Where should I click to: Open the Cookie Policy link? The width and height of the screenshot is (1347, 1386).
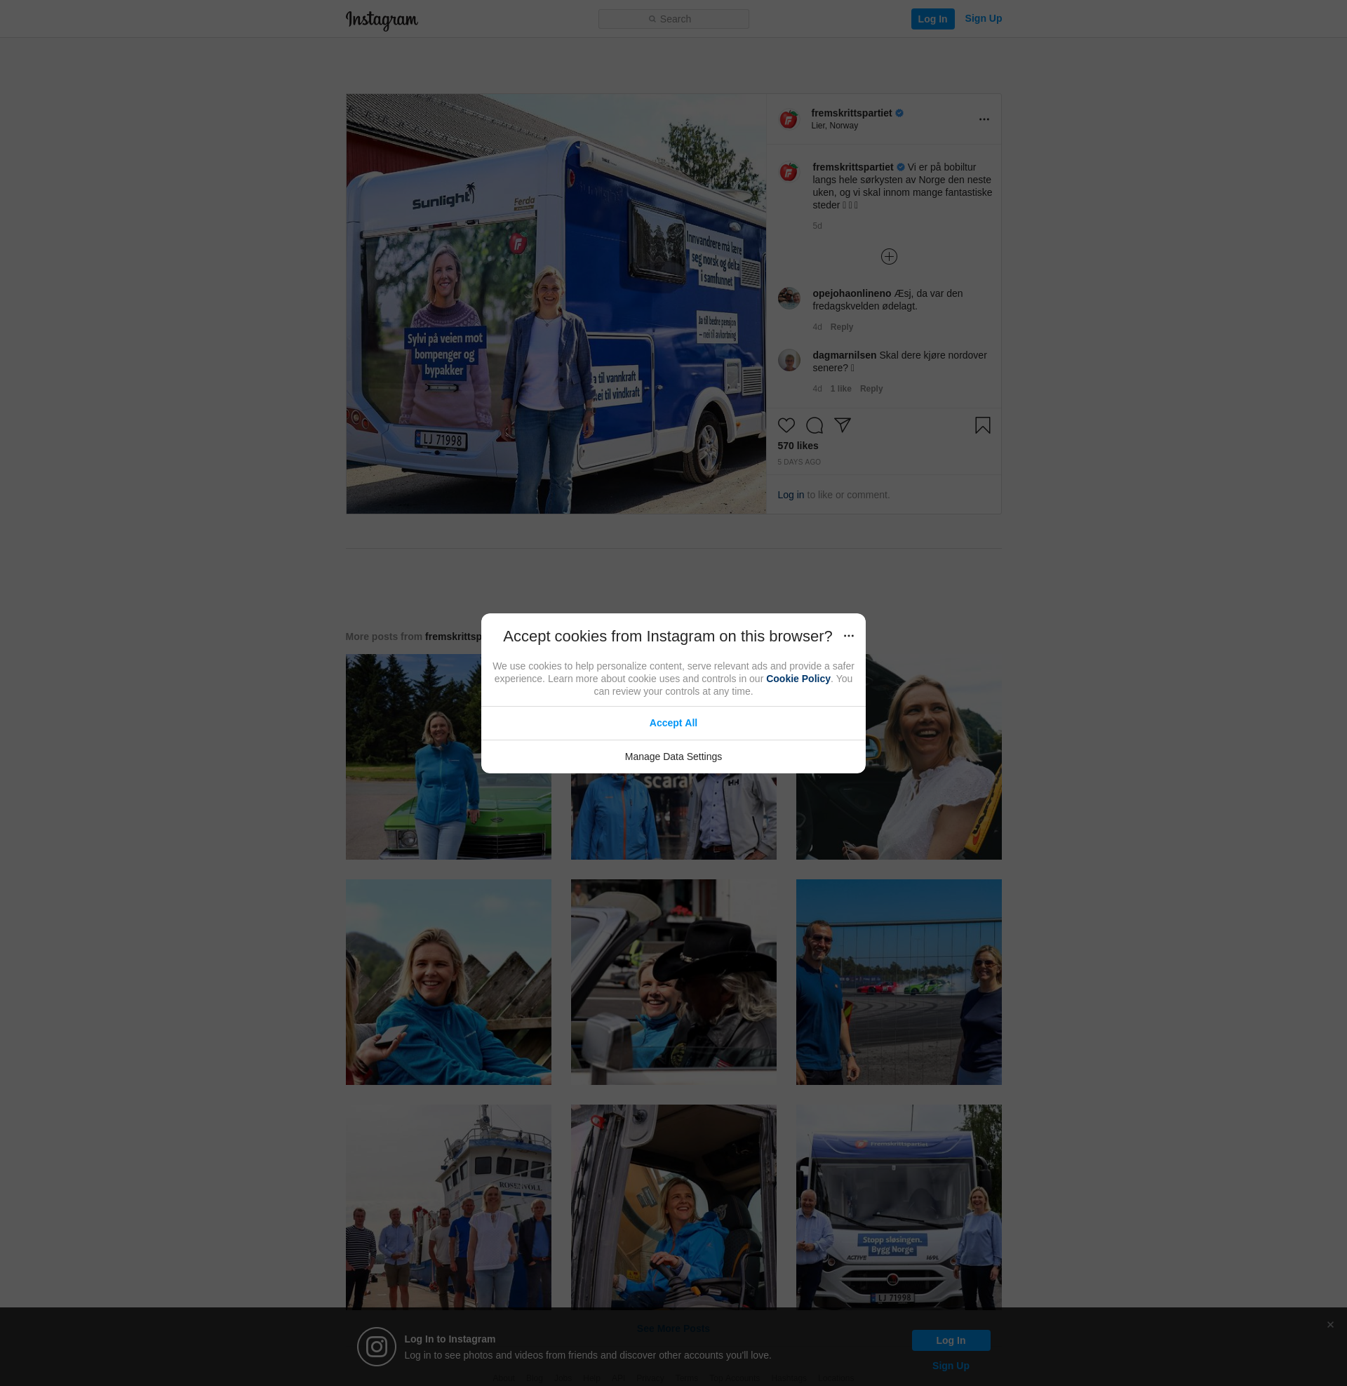pyautogui.click(x=797, y=679)
